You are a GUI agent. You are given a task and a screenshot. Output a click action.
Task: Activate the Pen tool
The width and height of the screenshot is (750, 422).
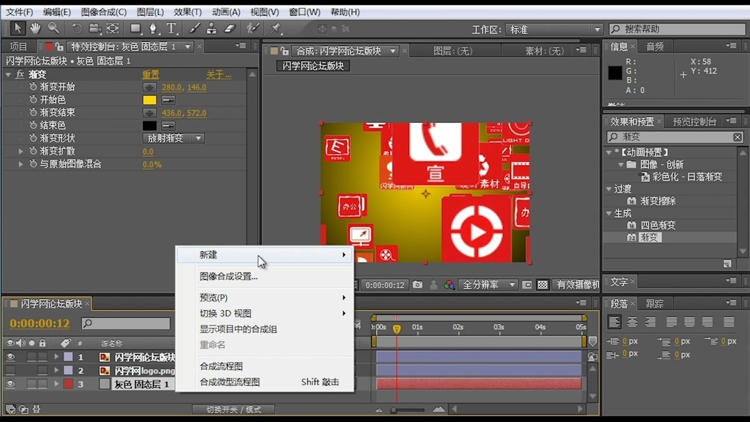click(x=154, y=28)
